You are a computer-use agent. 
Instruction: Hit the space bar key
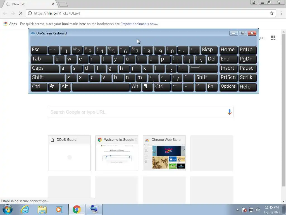click(101, 87)
